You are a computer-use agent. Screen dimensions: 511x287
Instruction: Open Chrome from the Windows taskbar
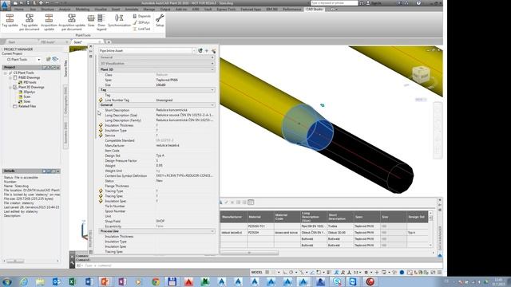tap(156, 281)
